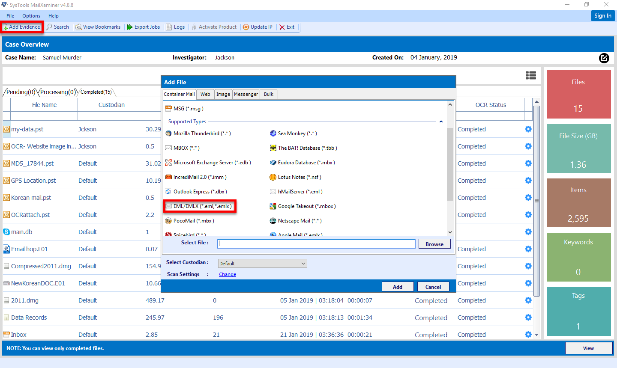The image size is (617, 368).
Task: Open Export Jobs
Action: click(x=144, y=27)
